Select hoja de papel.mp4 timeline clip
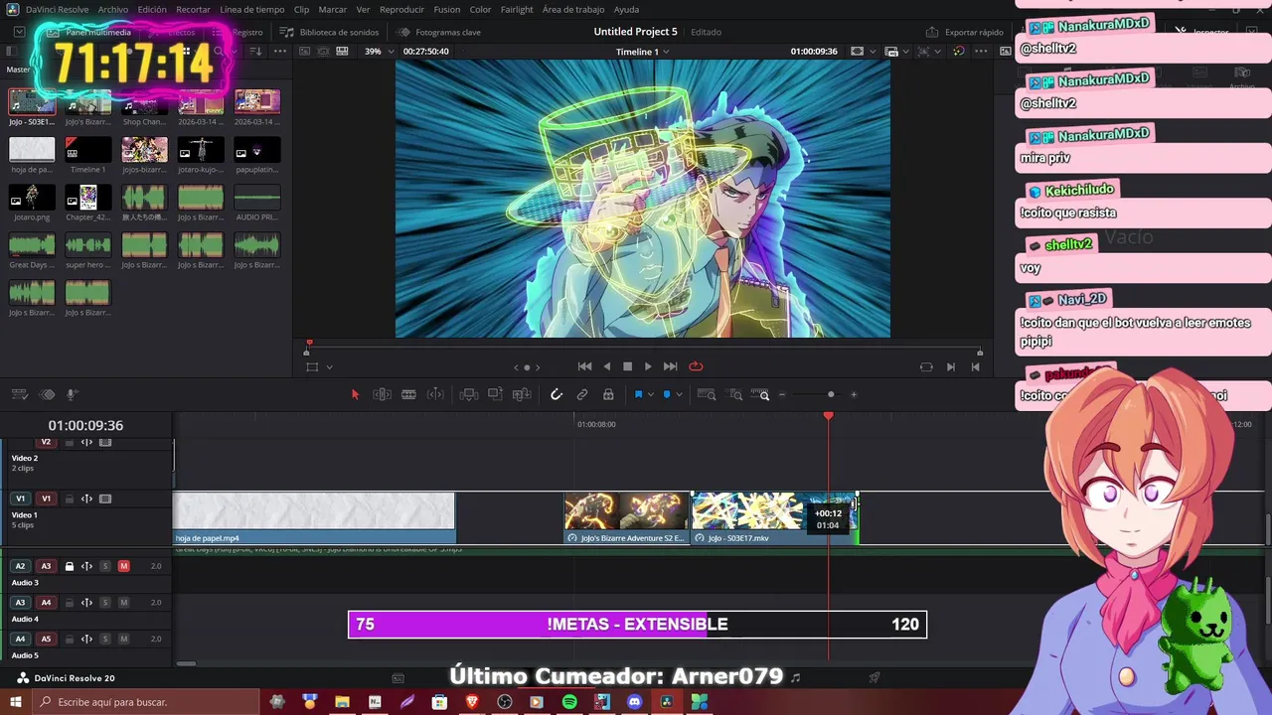The width and height of the screenshot is (1272, 715). 314,518
